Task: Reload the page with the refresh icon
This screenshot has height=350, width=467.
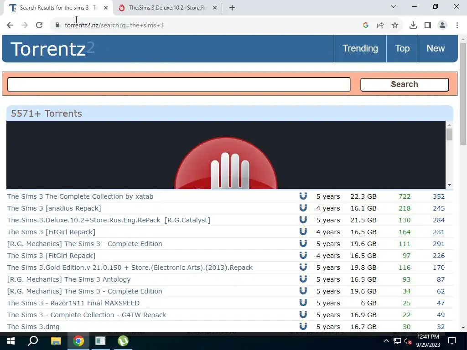Action: (39, 26)
